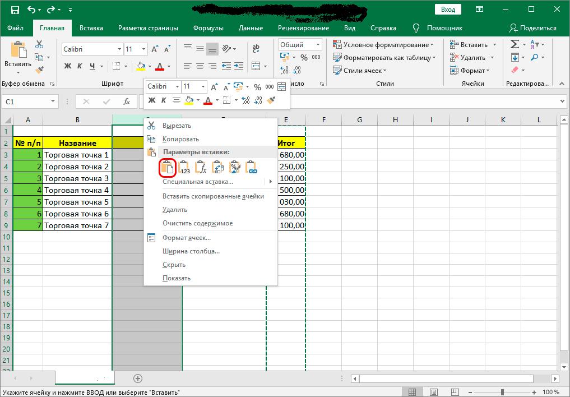Toggle Bold (Ж) in ribbon

(x=68, y=66)
